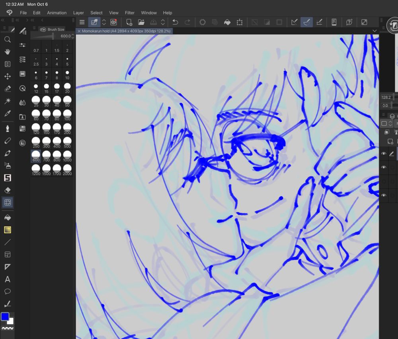Open the Animation cels film icon

coord(23,74)
